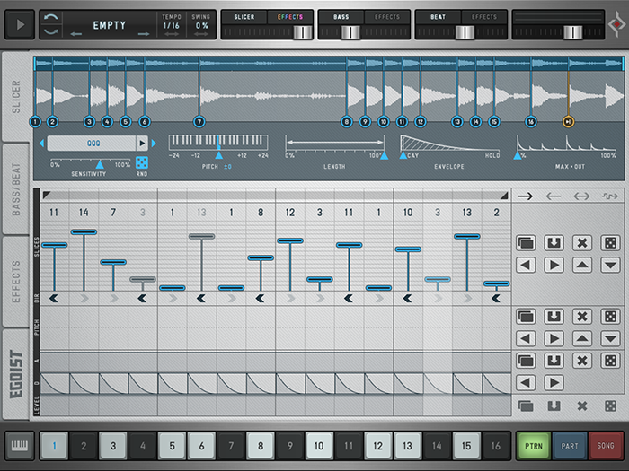Screen dimensions: 629x471
Task: Shift slices lane right
Action: point(554,265)
